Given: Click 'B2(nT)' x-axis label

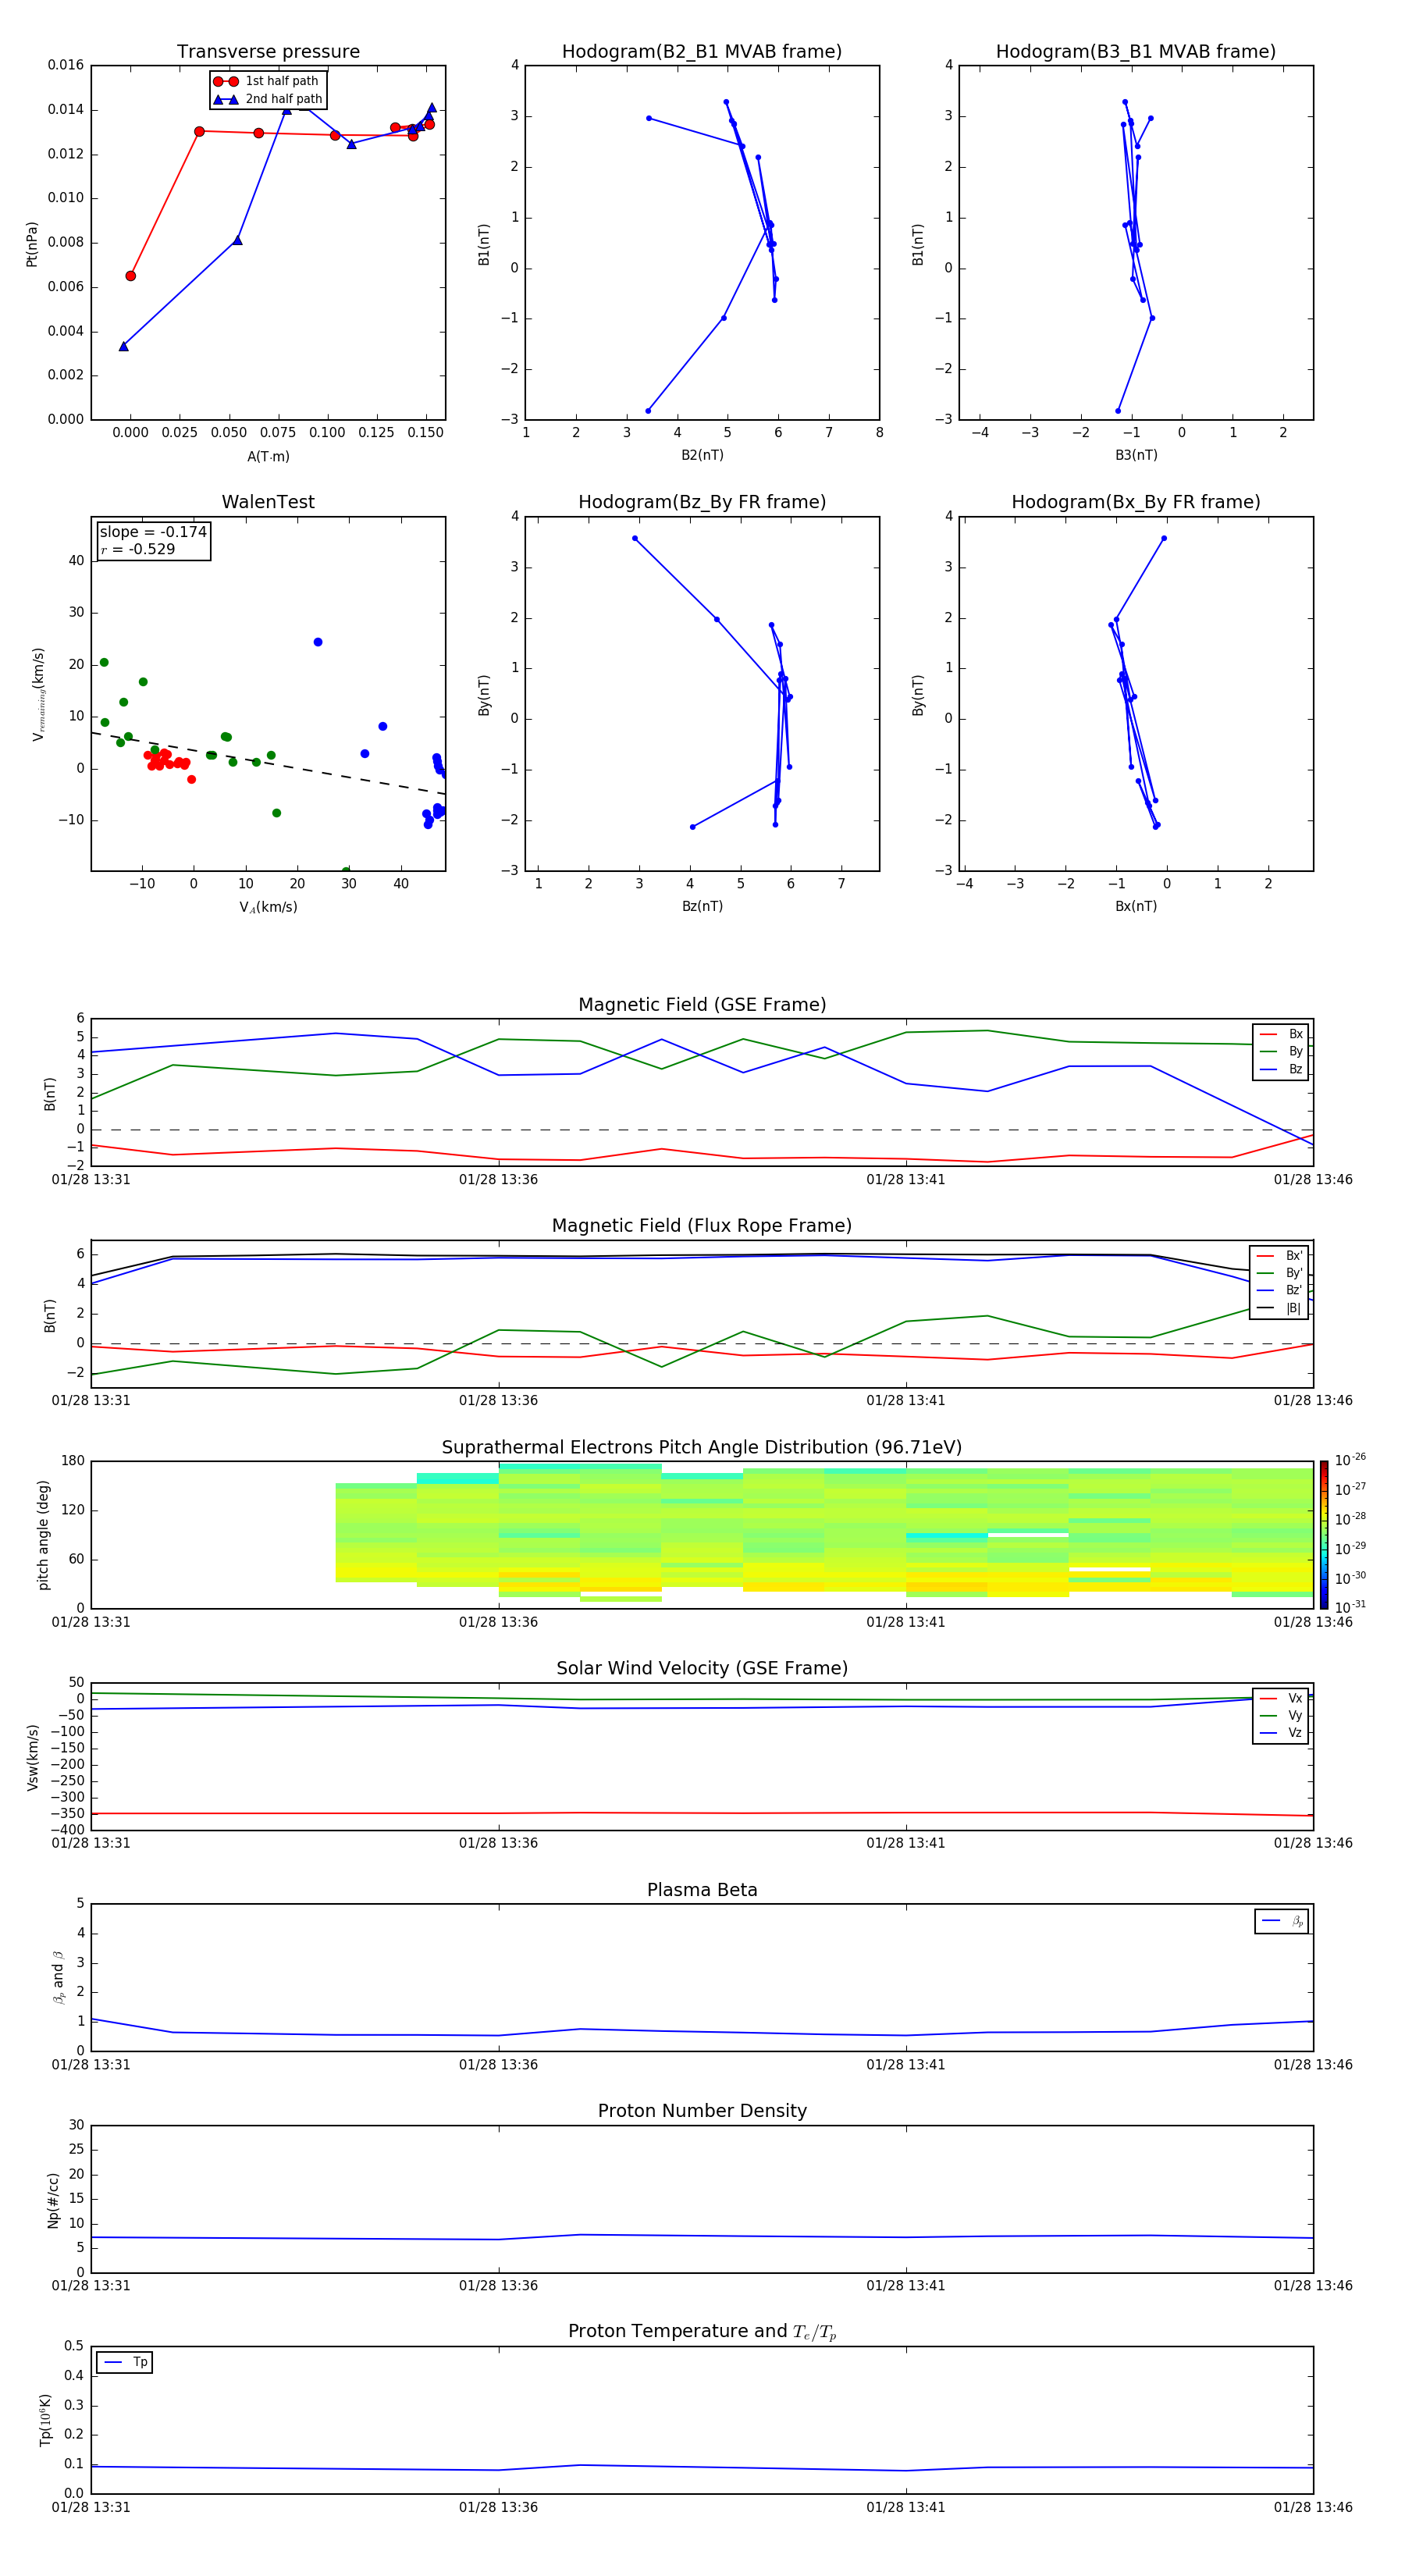Looking at the screenshot, I should 702,455.
